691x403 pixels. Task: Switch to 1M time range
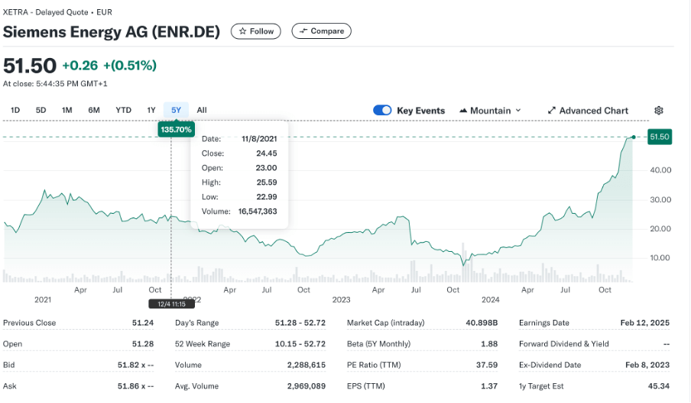(67, 110)
